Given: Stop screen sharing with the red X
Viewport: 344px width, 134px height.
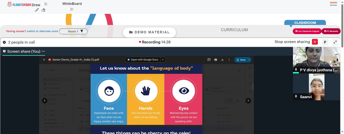Looking at the screenshot, I should pyautogui.click(x=315, y=42).
